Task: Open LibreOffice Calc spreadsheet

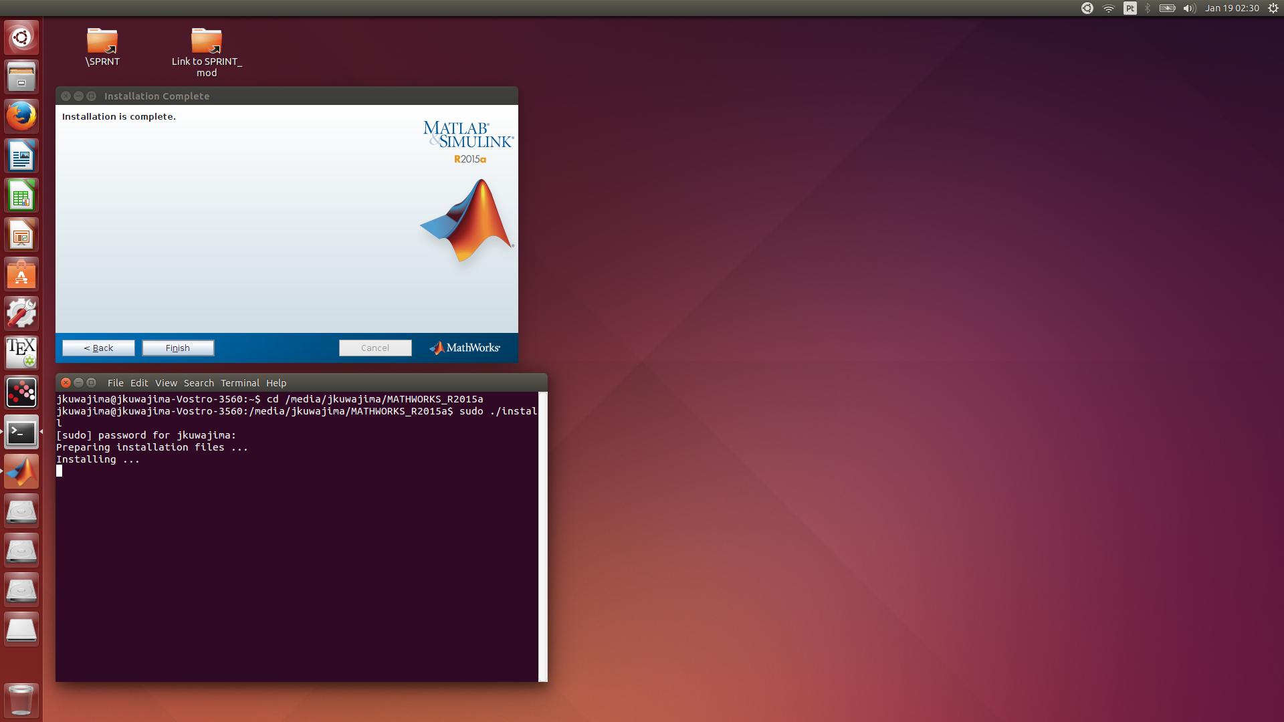Action: tap(21, 195)
